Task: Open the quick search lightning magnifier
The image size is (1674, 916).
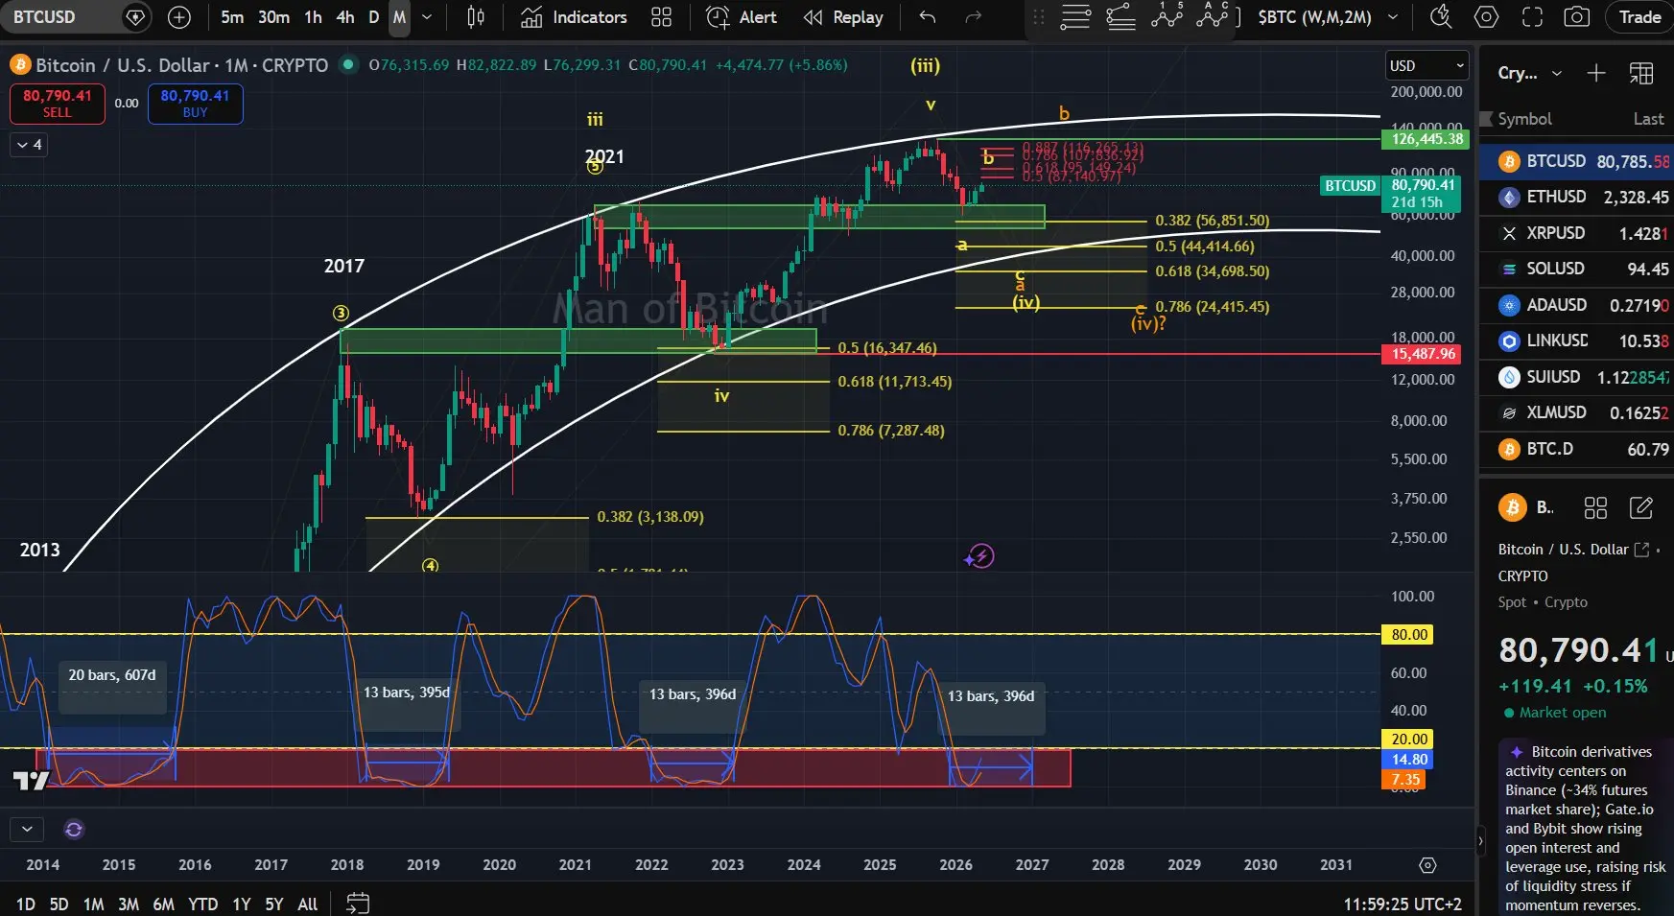Action: pos(1441,17)
